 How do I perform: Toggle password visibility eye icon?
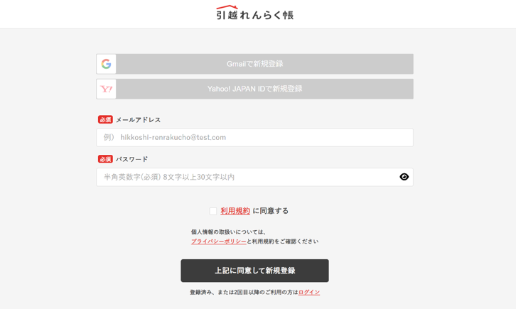404,177
